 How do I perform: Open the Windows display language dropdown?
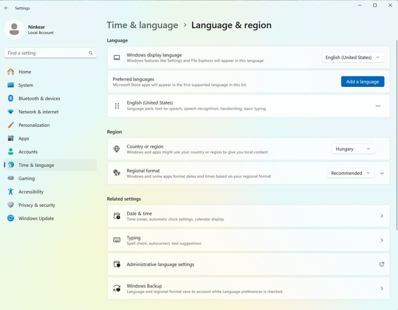(x=352, y=57)
